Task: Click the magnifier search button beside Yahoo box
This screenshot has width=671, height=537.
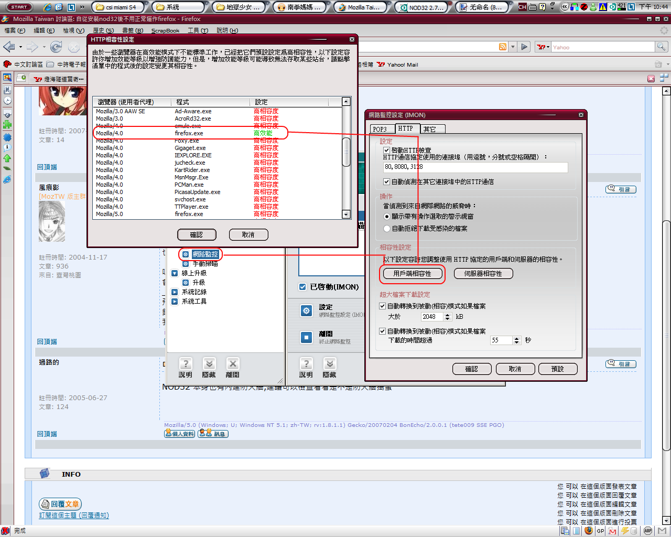Action: tap(662, 47)
